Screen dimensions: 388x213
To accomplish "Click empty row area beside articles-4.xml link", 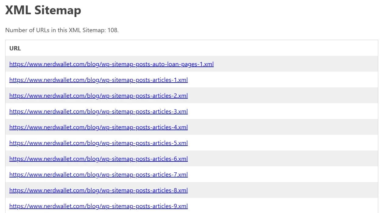I will click(280, 127).
